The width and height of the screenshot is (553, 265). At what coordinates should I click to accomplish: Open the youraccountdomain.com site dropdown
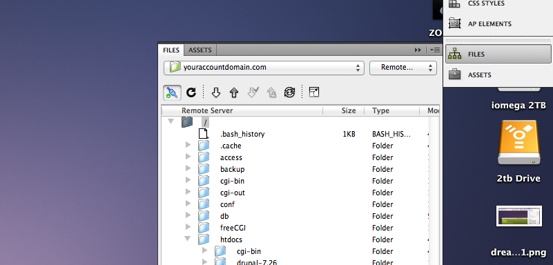tap(264, 68)
